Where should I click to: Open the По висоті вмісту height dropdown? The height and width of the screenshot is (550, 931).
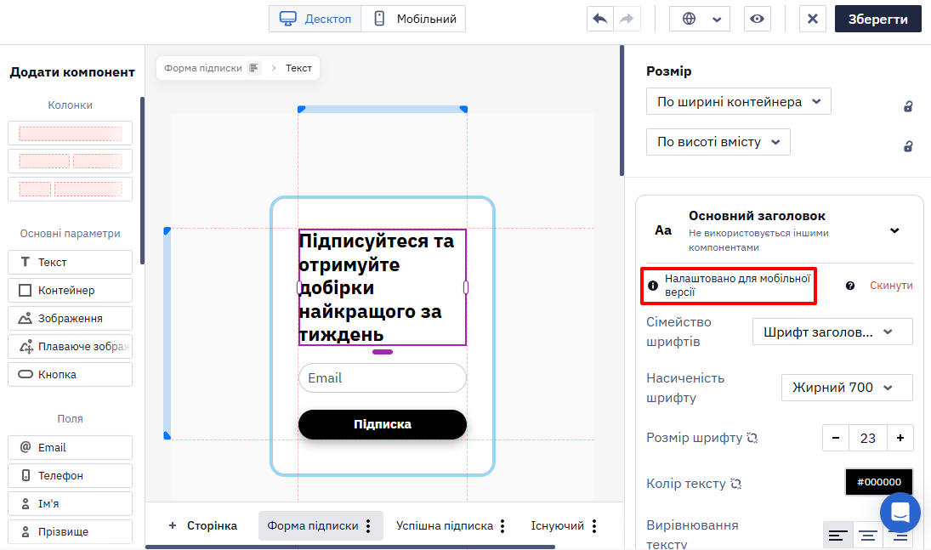click(718, 142)
